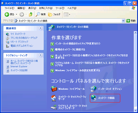138x113 pixels.
Task: Open the 編集(E) menu
Action: click(x=21, y=8)
